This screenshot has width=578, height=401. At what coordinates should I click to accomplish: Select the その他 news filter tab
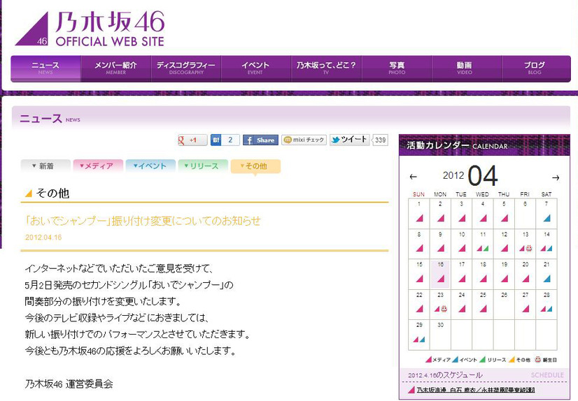tap(255, 166)
